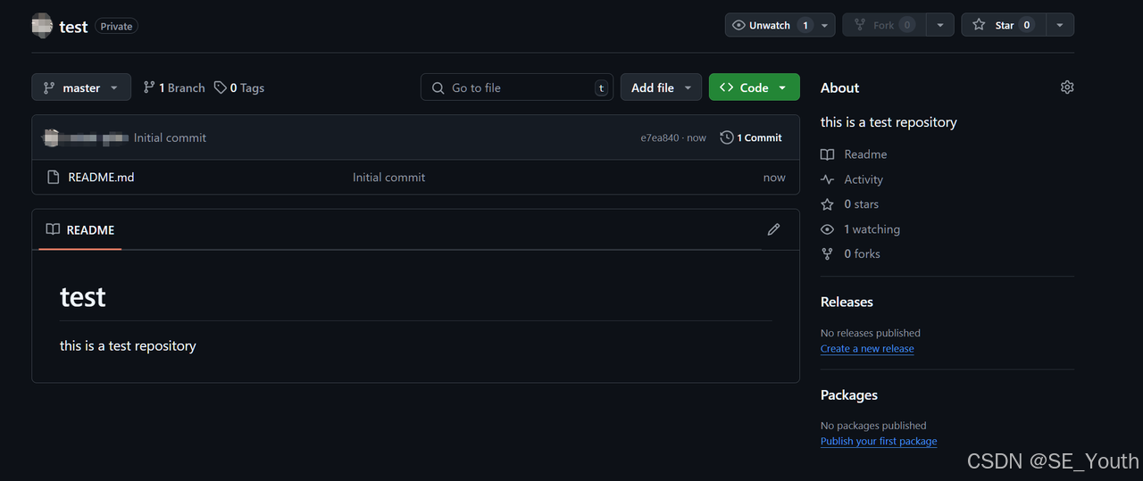Click the 'No packages published' text
The width and height of the screenshot is (1143, 481).
coord(873,426)
